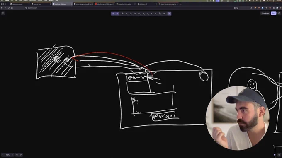Open a new browser tab
Screen dimensions: 282x158
[181, 4]
